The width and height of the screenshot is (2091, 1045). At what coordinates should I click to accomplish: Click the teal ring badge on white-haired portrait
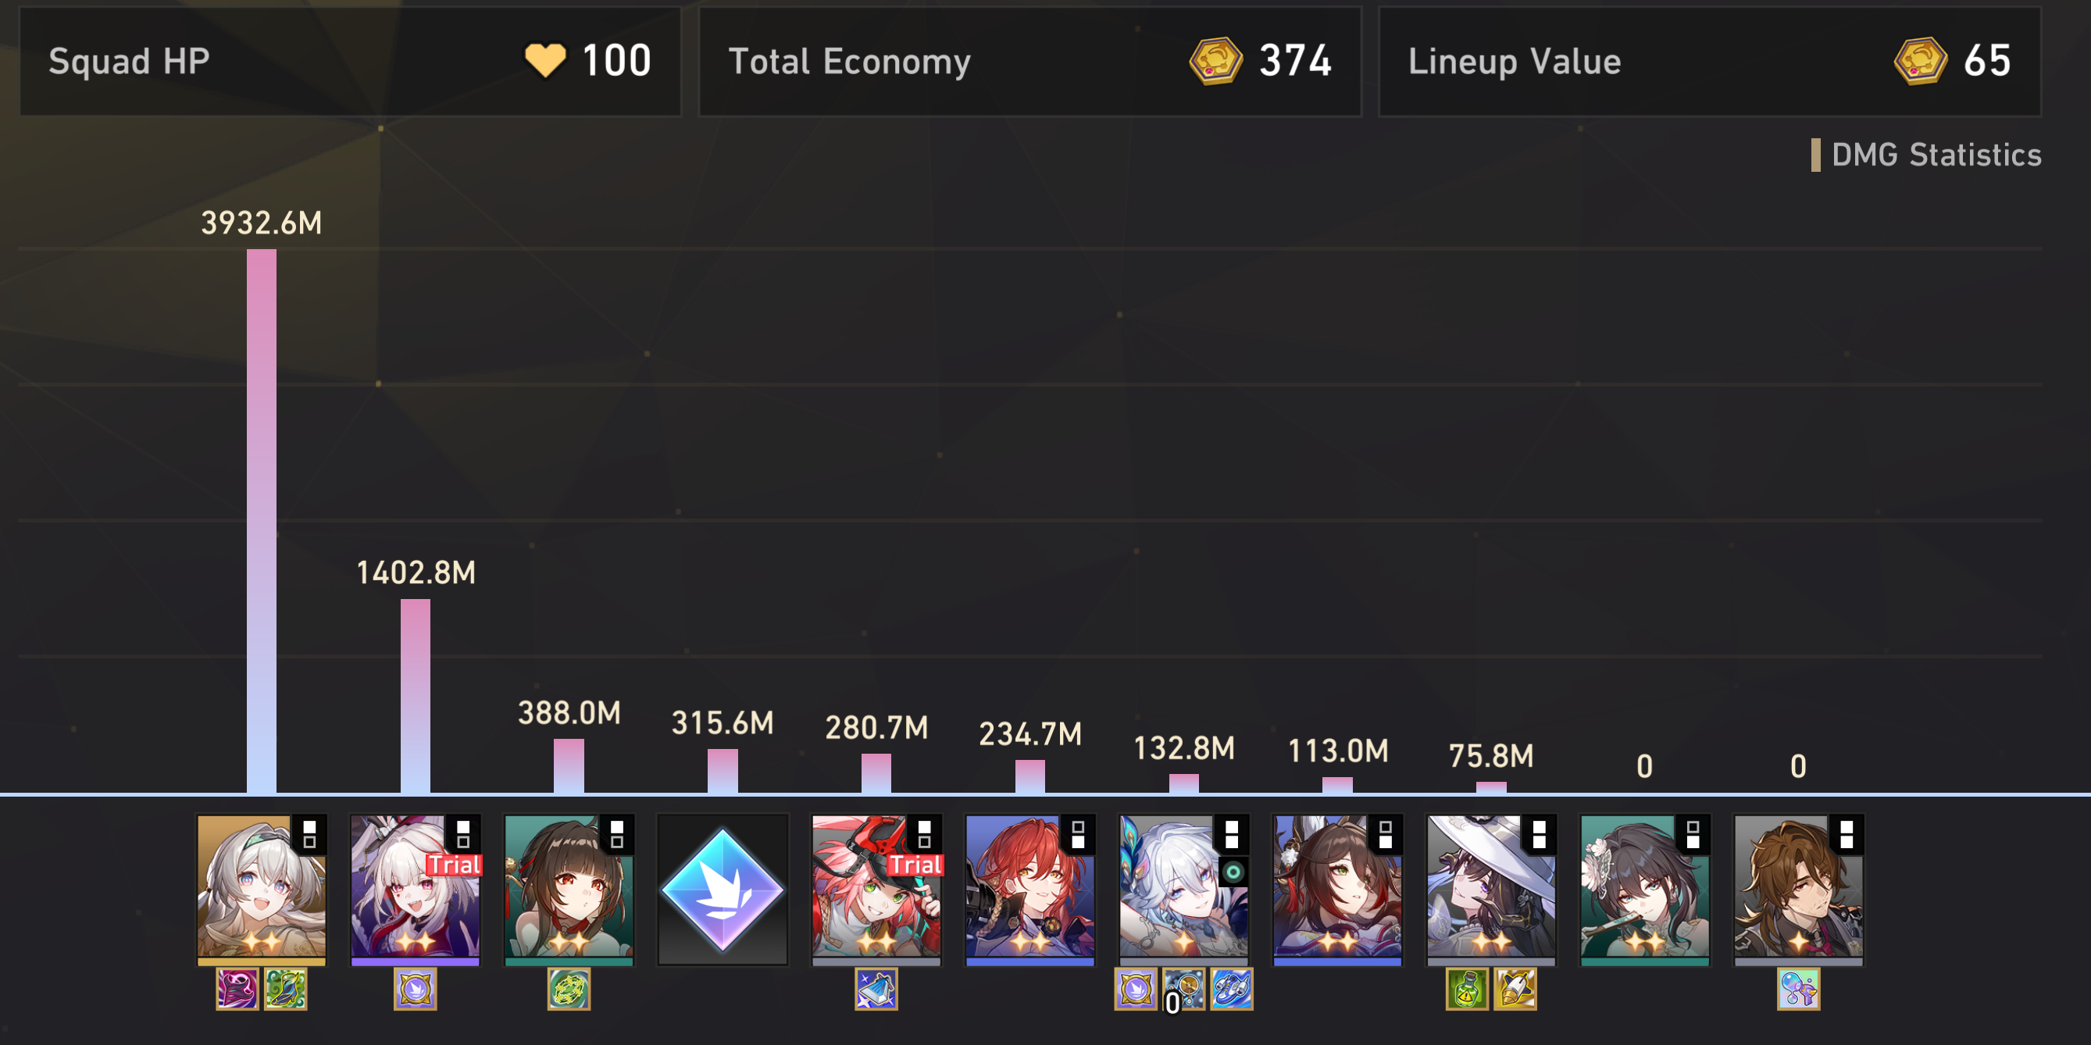pos(1233,872)
